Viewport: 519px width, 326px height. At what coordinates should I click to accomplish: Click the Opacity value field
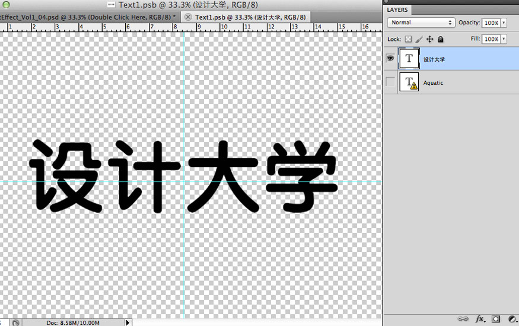491,23
